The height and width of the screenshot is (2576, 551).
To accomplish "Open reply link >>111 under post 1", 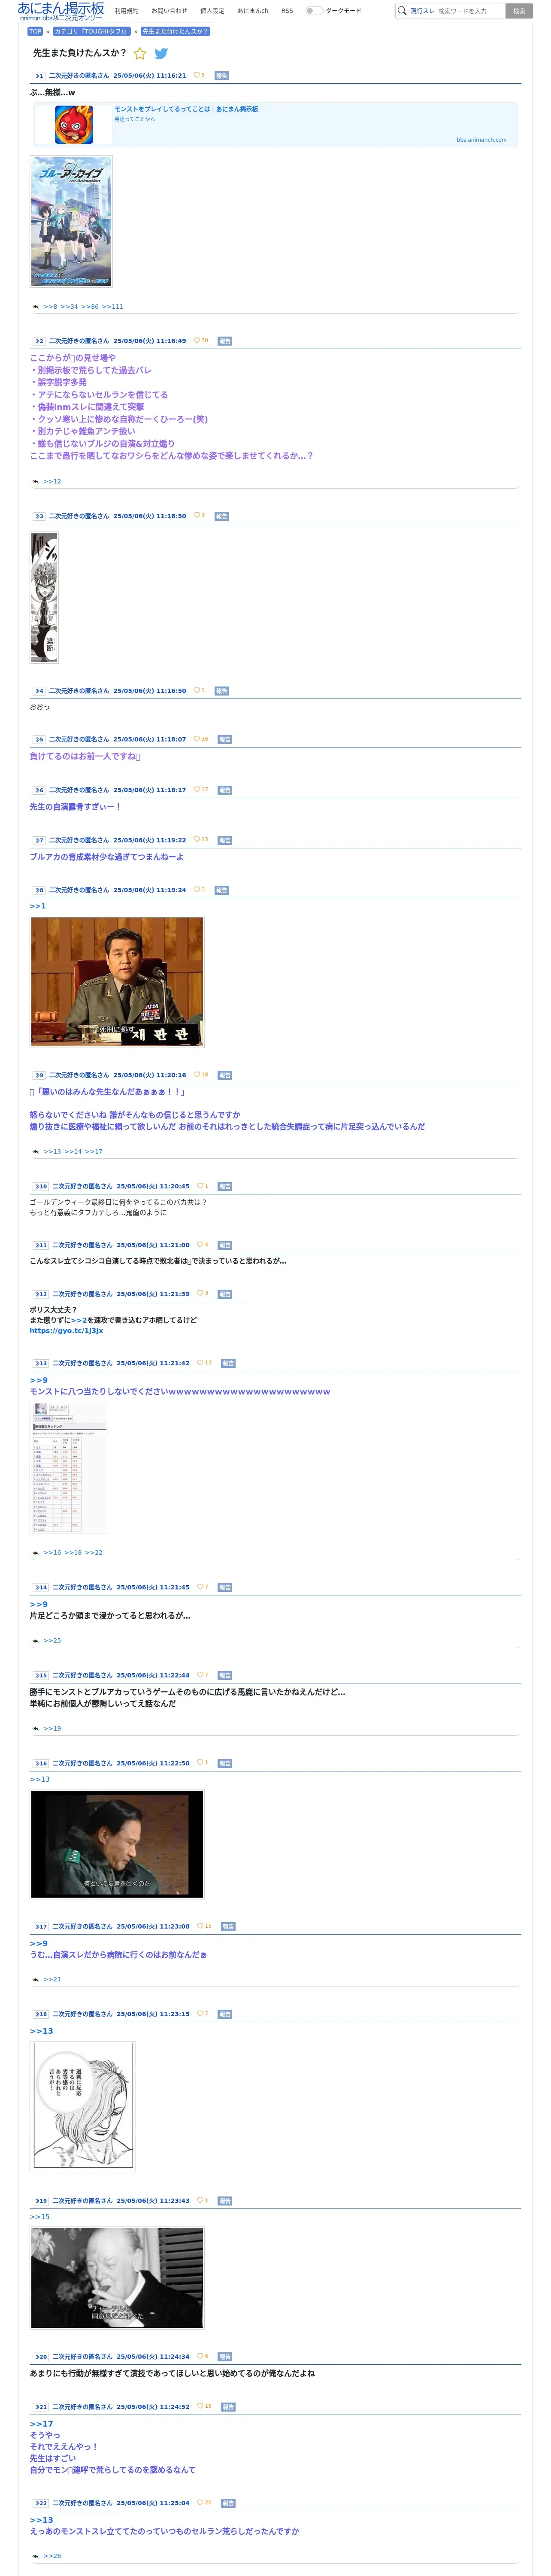I will click(x=112, y=307).
